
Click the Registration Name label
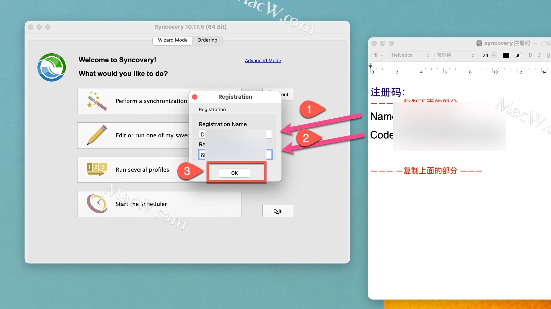[x=223, y=124]
